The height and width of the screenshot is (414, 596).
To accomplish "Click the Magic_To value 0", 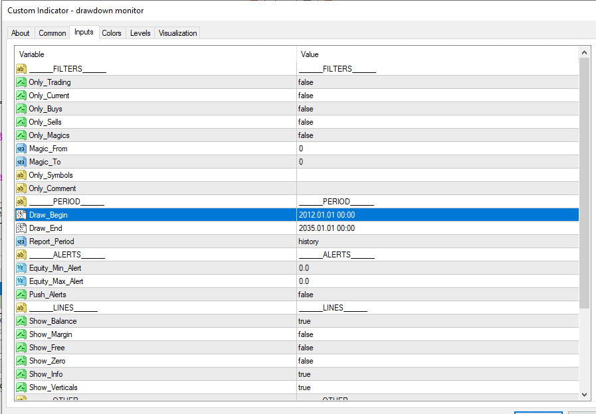I will click(x=301, y=162).
